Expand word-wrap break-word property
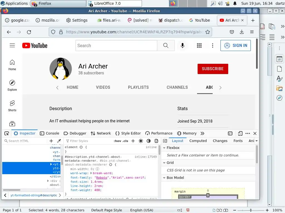This screenshot has width=285, height=213. 91,173
